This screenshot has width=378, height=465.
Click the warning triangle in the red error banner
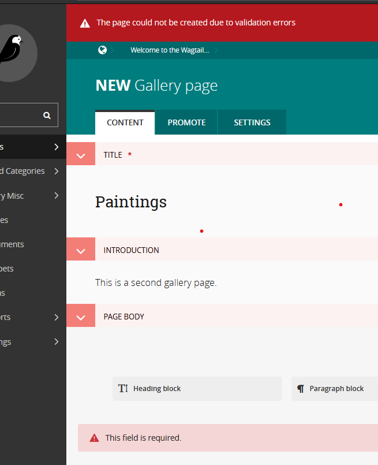[85, 23]
